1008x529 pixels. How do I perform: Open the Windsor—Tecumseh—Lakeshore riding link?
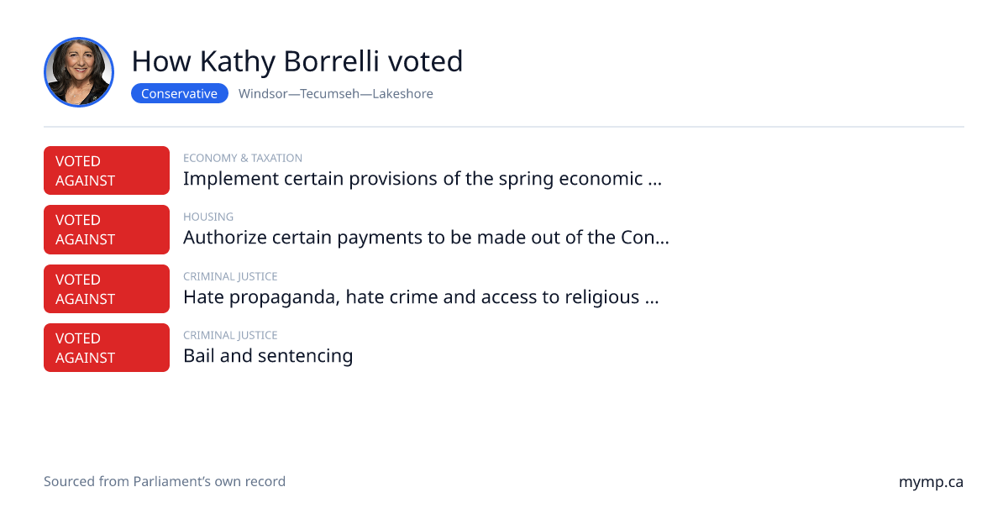click(x=336, y=94)
